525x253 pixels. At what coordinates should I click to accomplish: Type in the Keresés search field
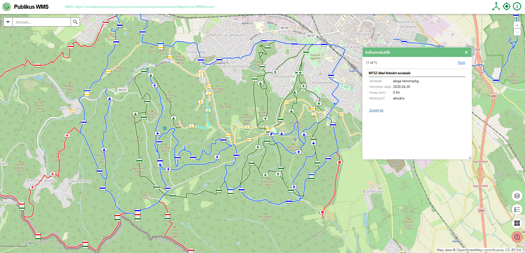coord(42,22)
